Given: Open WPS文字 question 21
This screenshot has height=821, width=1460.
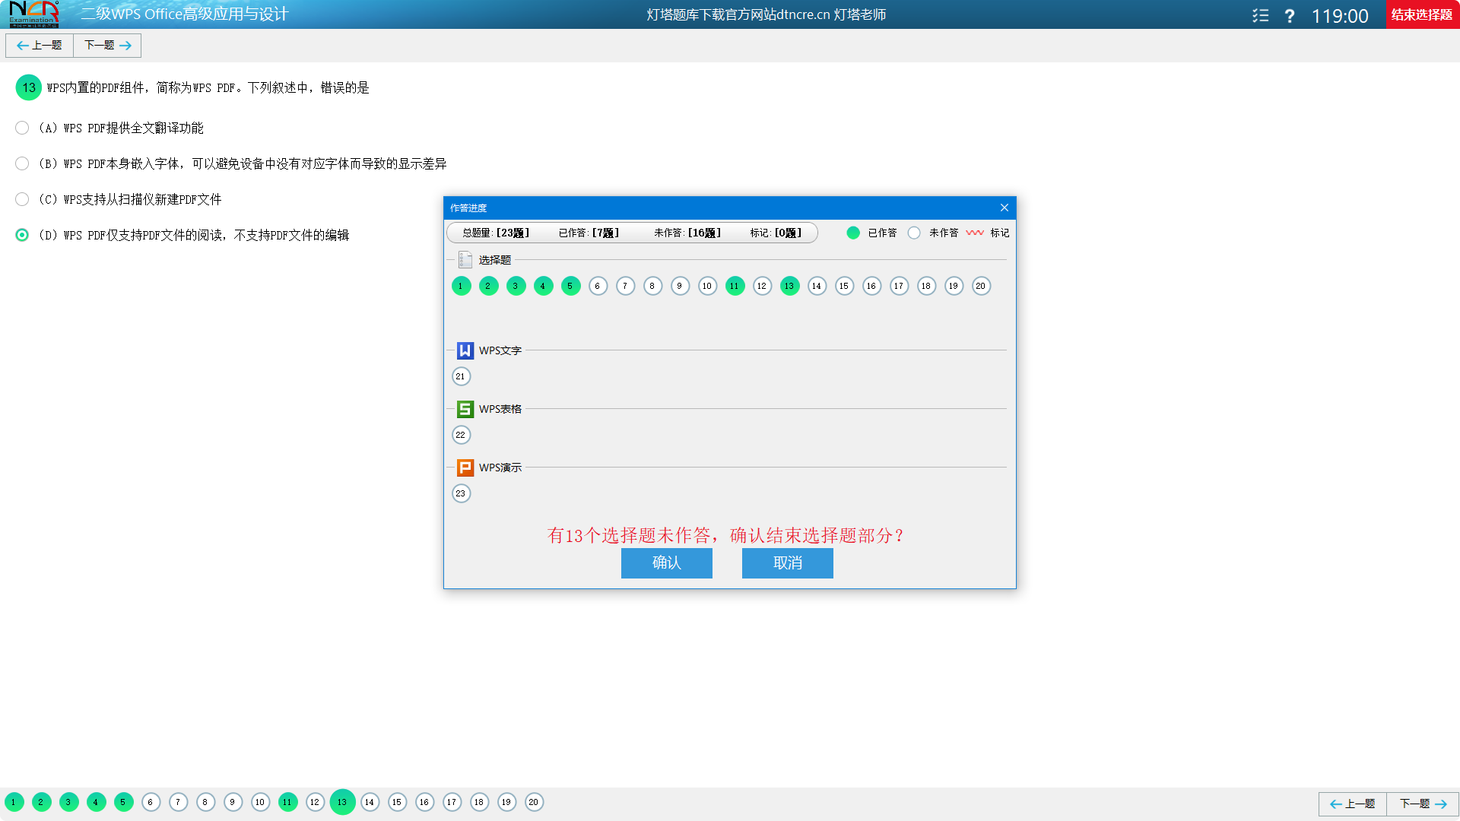Looking at the screenshot, I should point(461,376).
